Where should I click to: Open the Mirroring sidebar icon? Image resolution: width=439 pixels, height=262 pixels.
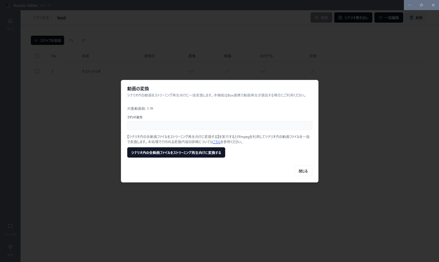(x=10, y=226)
